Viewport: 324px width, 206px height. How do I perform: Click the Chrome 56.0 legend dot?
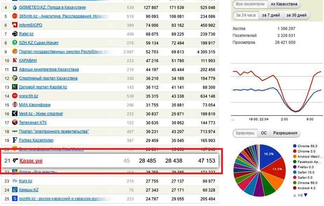point(295,183)
